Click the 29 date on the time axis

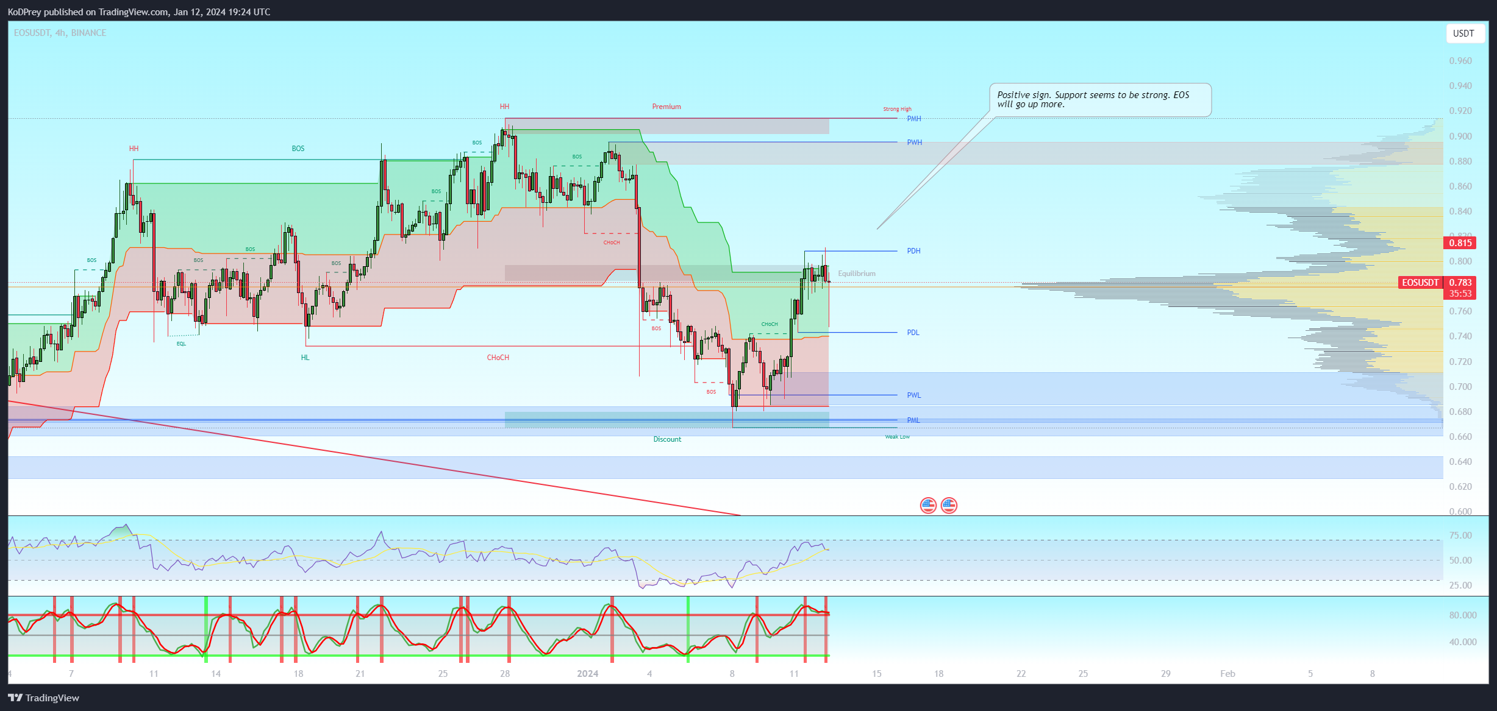pos(1165,674)
